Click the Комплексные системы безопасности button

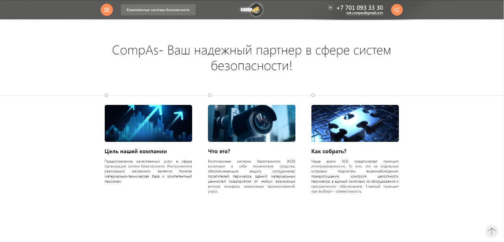[x=158, y=10]
